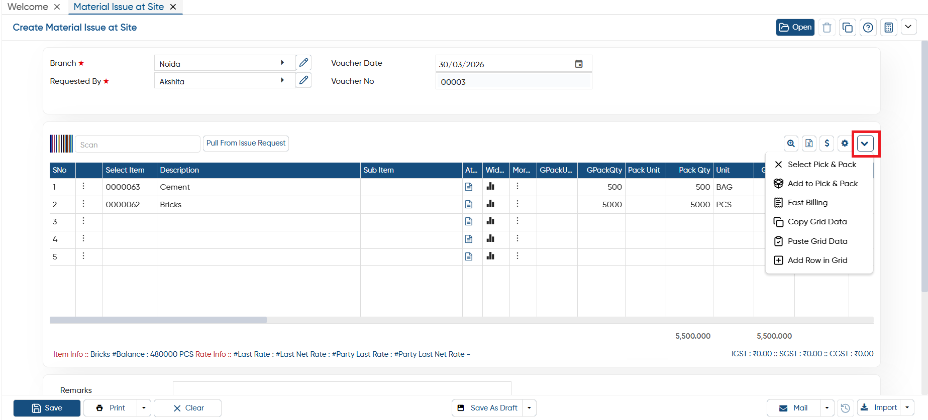Open the grid settings gear icon
928x420 pixels.
(x=845, y=144)
